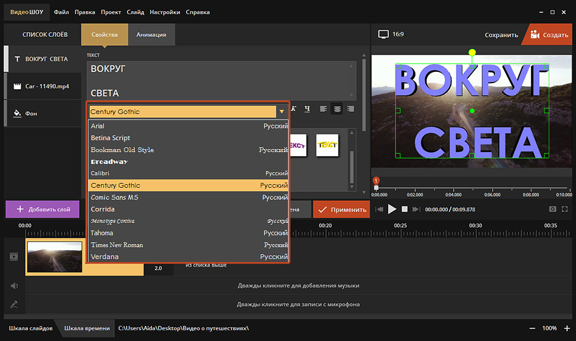Click the text style presets scrollbar
The width and height of the screenshot is (576, 341).
352,167
